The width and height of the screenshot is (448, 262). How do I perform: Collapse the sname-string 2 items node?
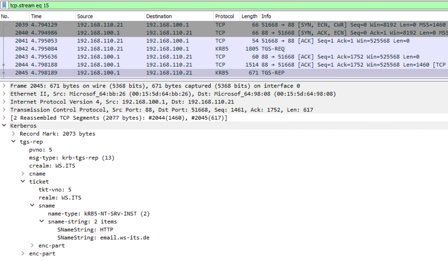[42, 221]
